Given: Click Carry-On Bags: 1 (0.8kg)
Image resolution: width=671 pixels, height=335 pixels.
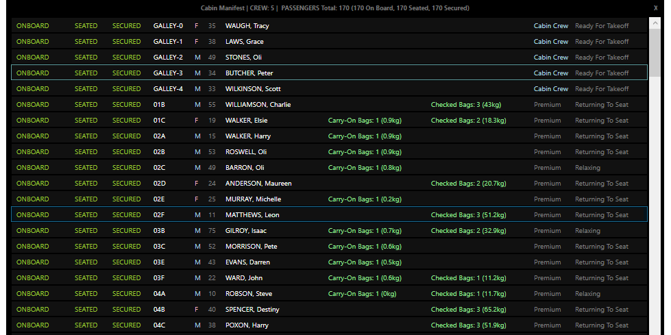Looking at the screenshot, I should tap(365, 167).
